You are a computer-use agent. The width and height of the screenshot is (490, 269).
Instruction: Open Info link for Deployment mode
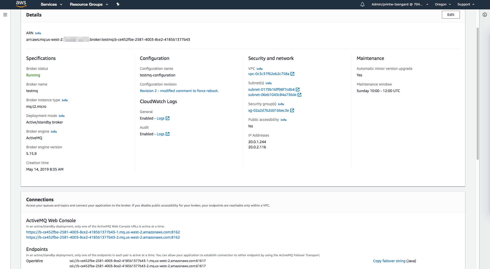(x=62, y=116)
